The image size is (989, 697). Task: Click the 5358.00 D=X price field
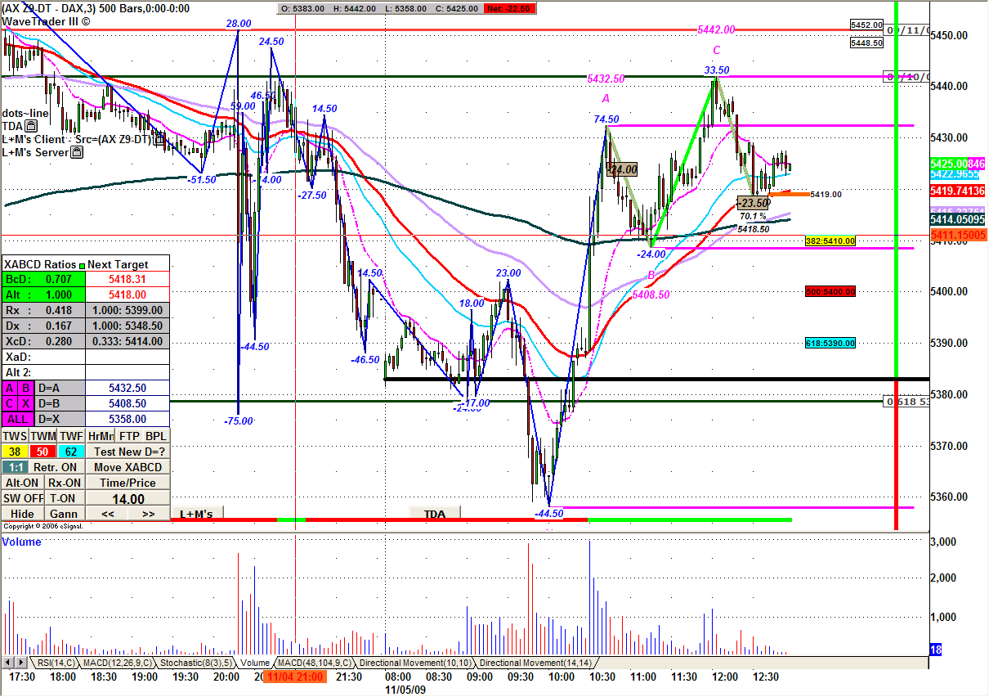pos(128,419)
